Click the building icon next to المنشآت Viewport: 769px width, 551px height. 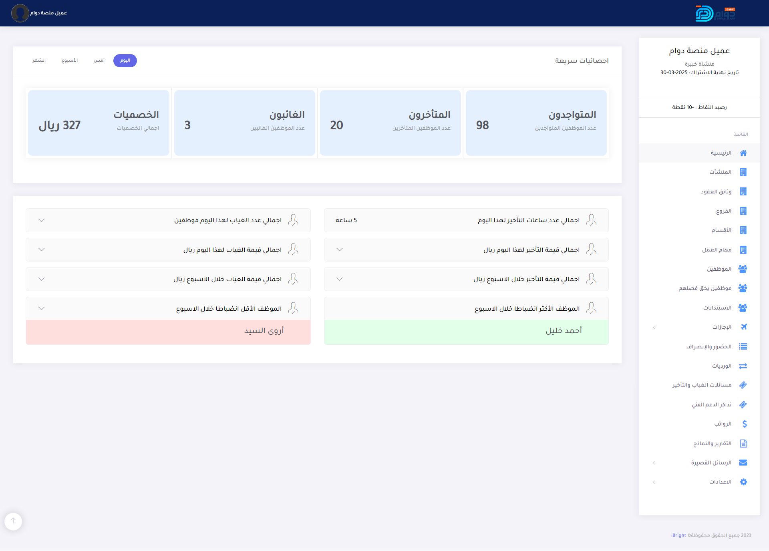pyautogui.click(x=743, y=172)
